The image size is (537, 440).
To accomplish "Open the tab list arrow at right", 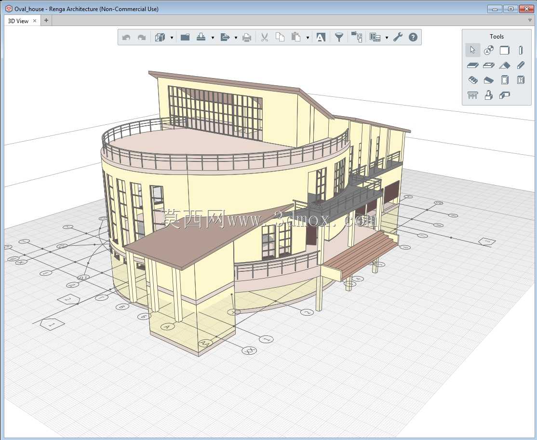I will click(x=530, y=20).
